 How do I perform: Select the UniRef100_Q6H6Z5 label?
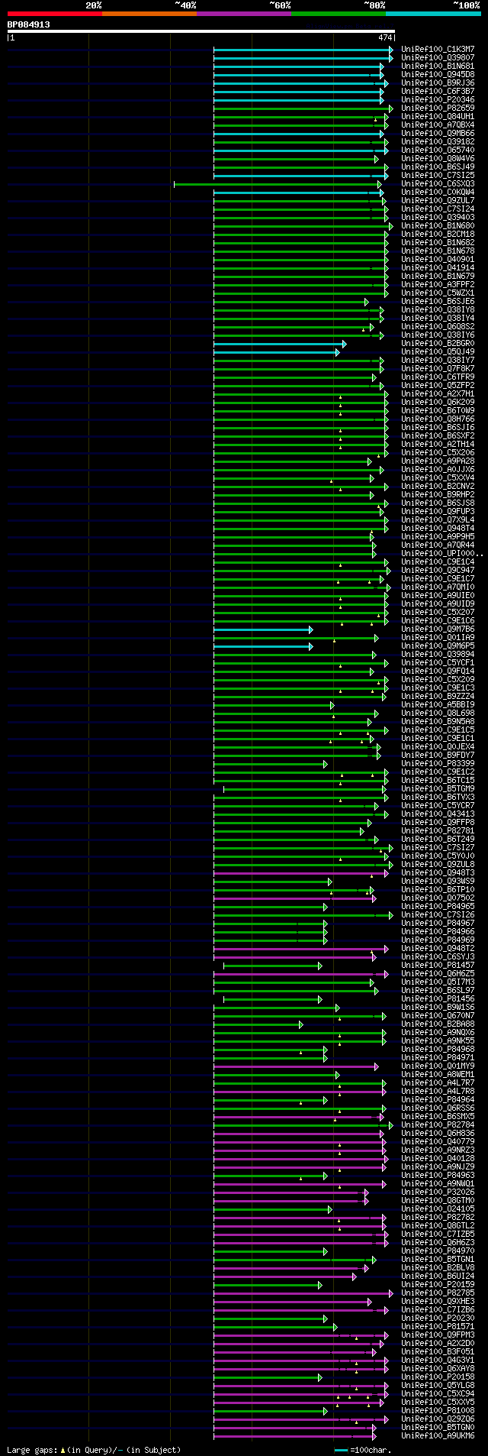(438, 973)
